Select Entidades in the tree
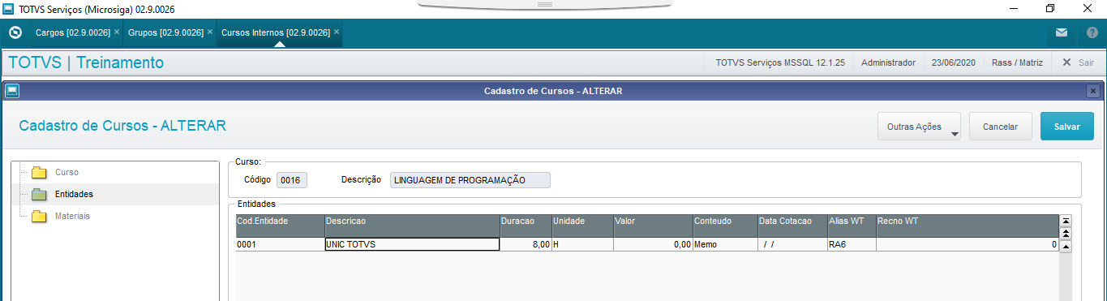 click(x=74, y=194)
